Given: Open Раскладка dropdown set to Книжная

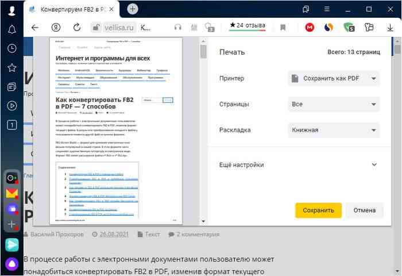Looking at the screenshot, I should 334,130.
